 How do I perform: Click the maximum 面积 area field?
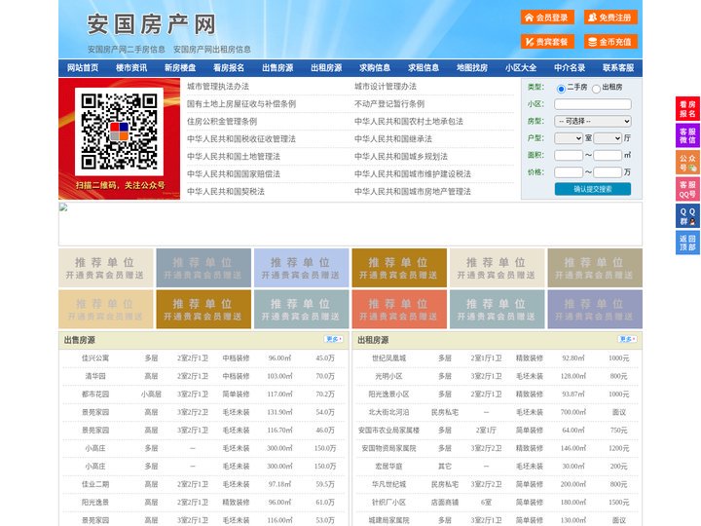608,155
